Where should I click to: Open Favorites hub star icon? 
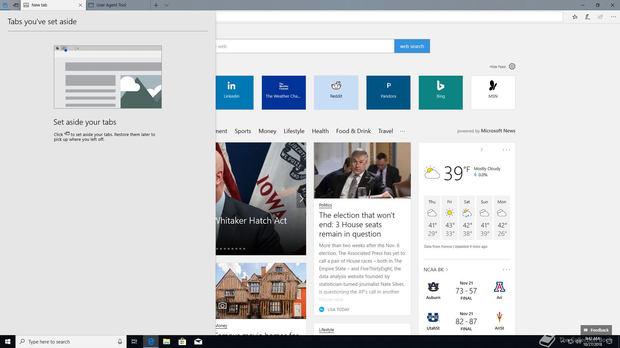click(x=575, y=17)
